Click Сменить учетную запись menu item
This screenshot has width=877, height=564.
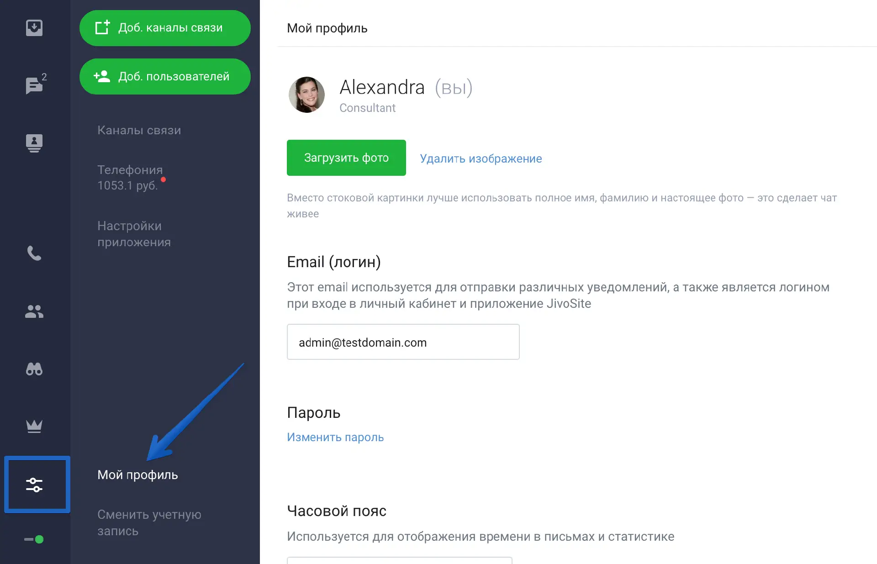pyautogui.click(x=149, y=522)
